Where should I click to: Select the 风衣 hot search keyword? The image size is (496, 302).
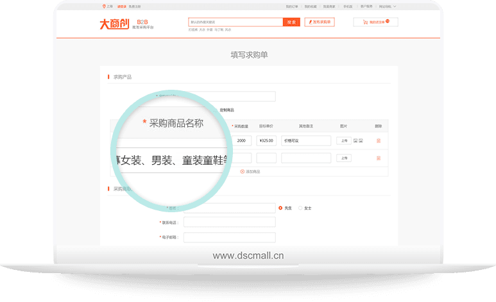click(x=228, y=29)
